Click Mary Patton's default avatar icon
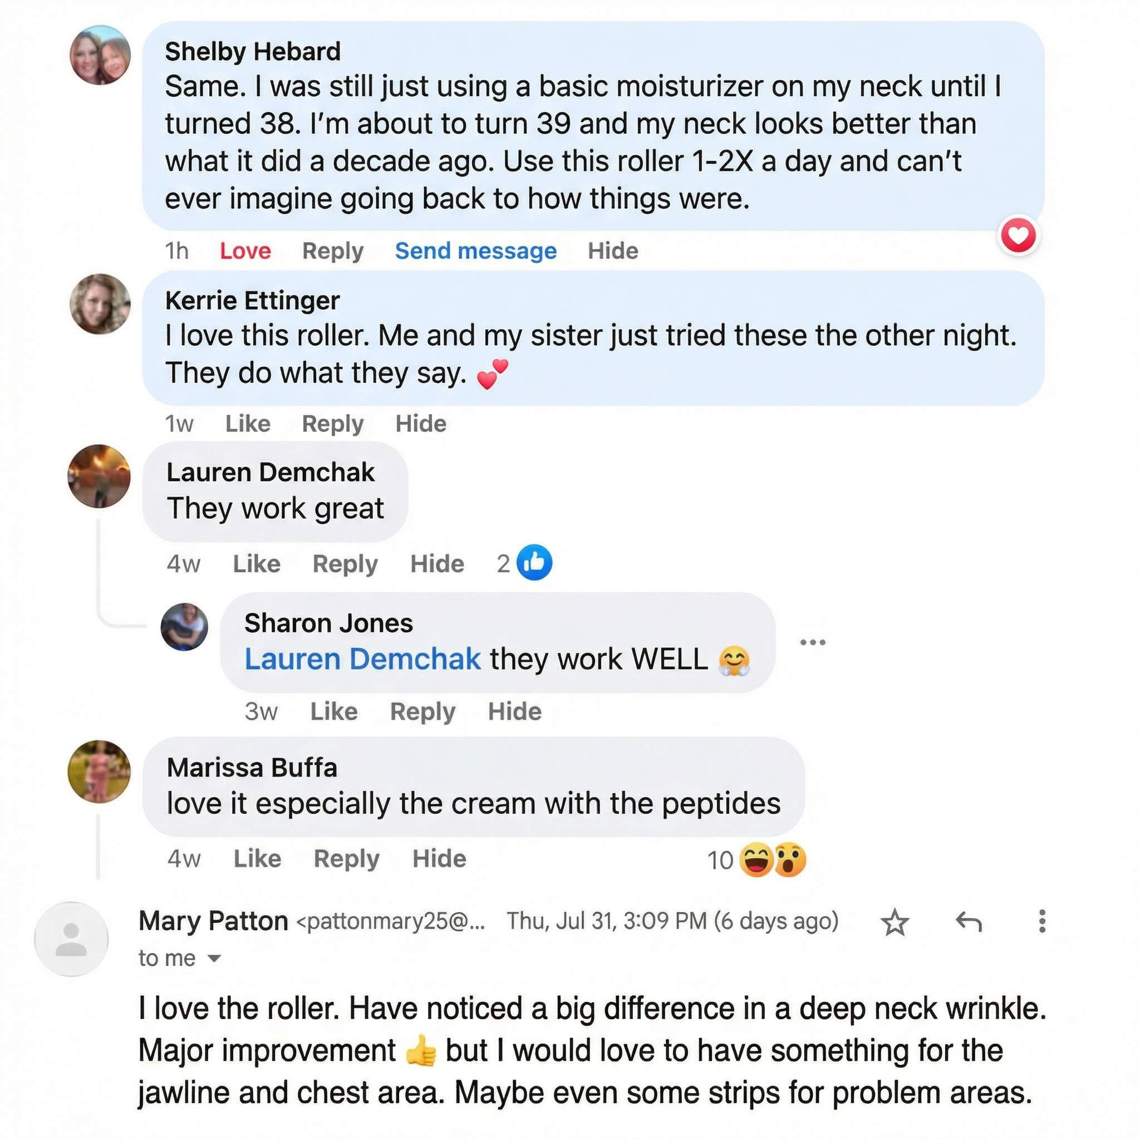Viewport: 1140px width, 1140px height. coord(71,939)
